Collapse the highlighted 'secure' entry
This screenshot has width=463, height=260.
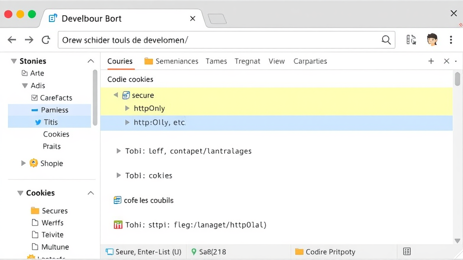(x=116, y=95)
